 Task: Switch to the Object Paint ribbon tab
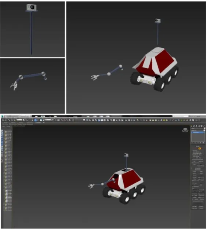pos(30,123)
